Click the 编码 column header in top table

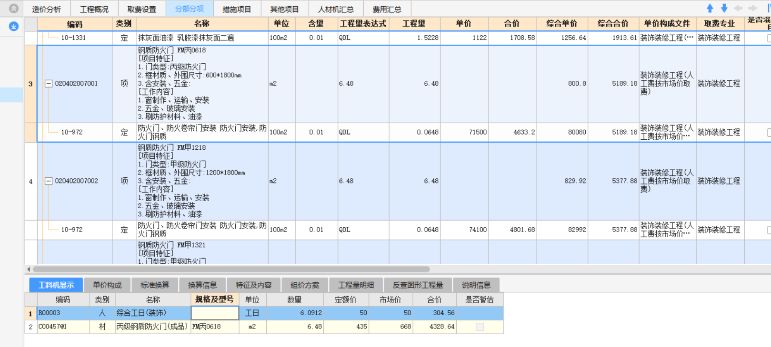pyautogui.click(x=75, y=24)
